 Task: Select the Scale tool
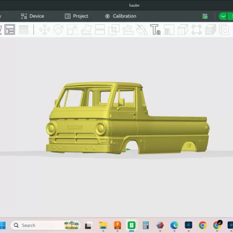(72, 30)
